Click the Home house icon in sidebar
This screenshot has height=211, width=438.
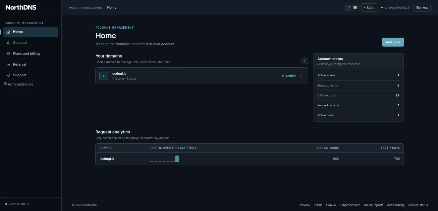8,32
